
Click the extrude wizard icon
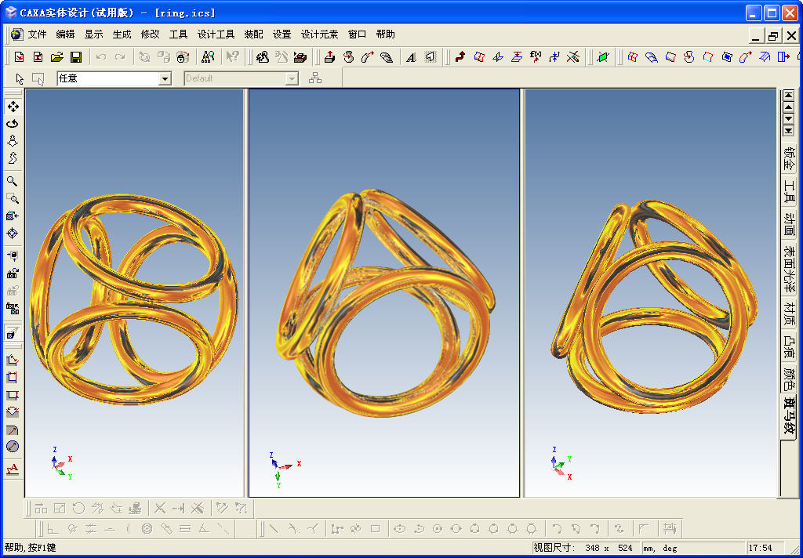(x=330, y=57)
